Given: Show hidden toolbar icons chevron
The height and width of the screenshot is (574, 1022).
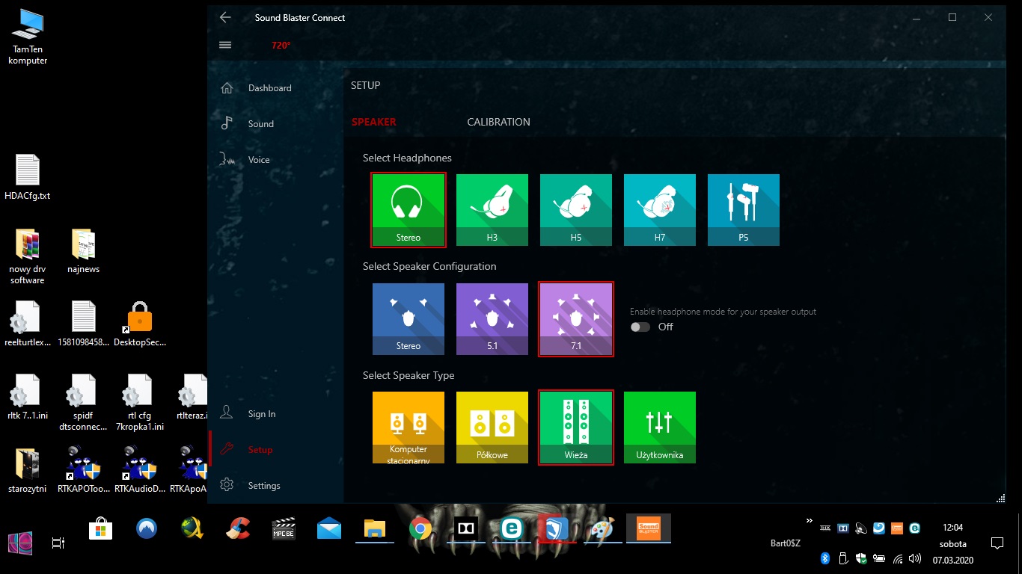Looking at the screenshot, I should tap(809, 521).
